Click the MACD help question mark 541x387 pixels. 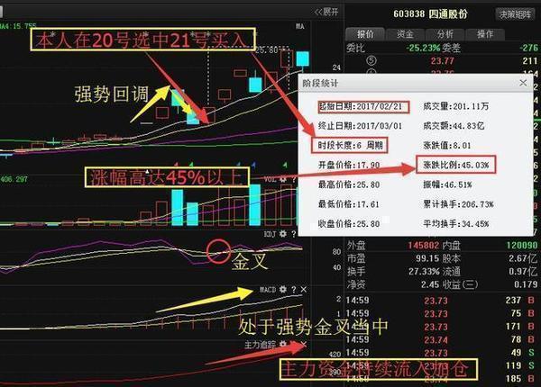[292, 290]
